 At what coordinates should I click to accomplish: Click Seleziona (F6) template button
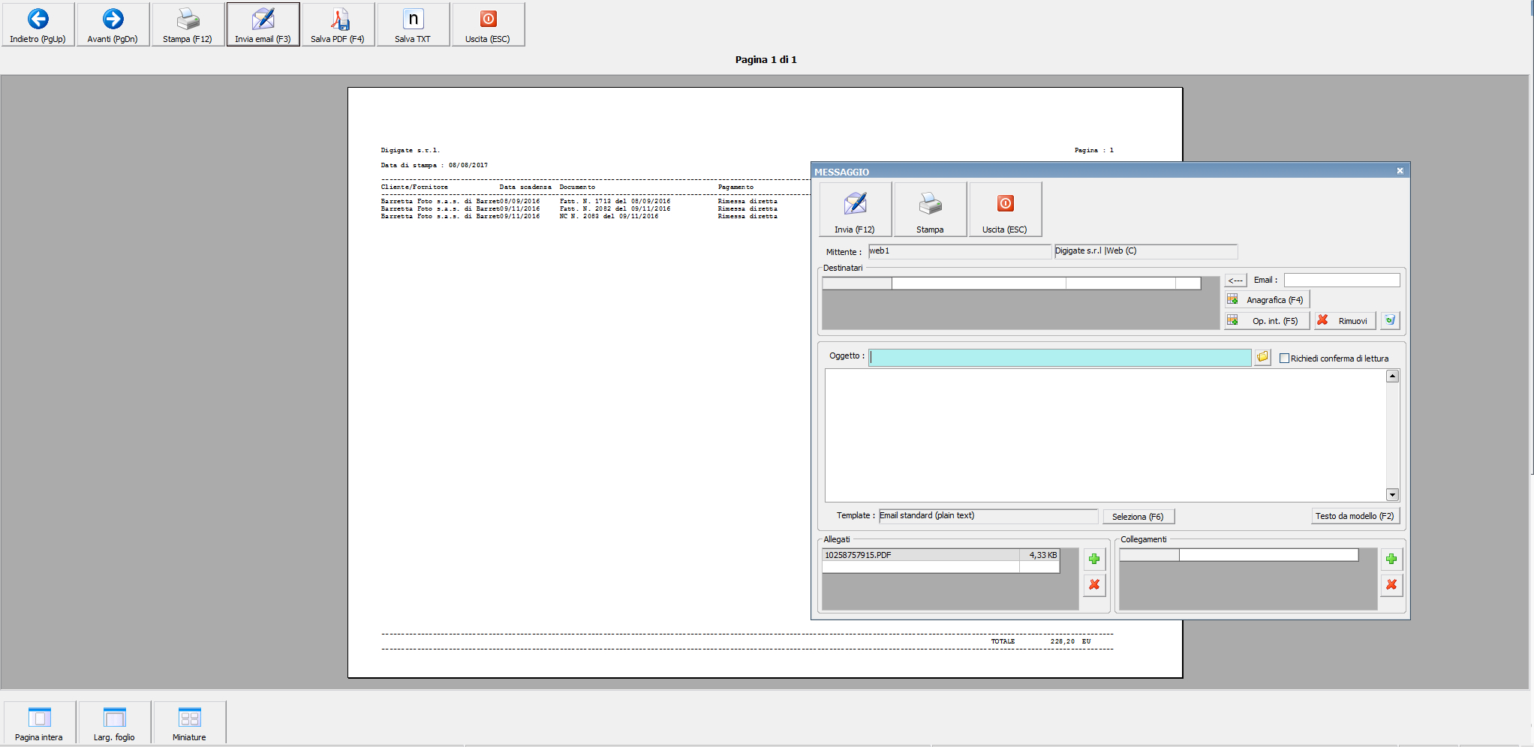[1138, 516]
